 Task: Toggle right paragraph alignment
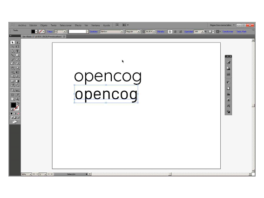pyautogui.click(x=180, y=32)
